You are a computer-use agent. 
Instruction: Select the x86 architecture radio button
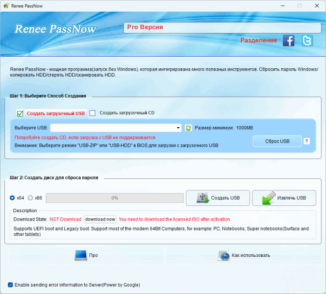(30, 198)
